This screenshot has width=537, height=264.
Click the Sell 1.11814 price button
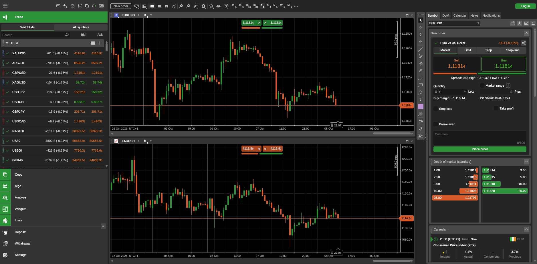(457, 64)
